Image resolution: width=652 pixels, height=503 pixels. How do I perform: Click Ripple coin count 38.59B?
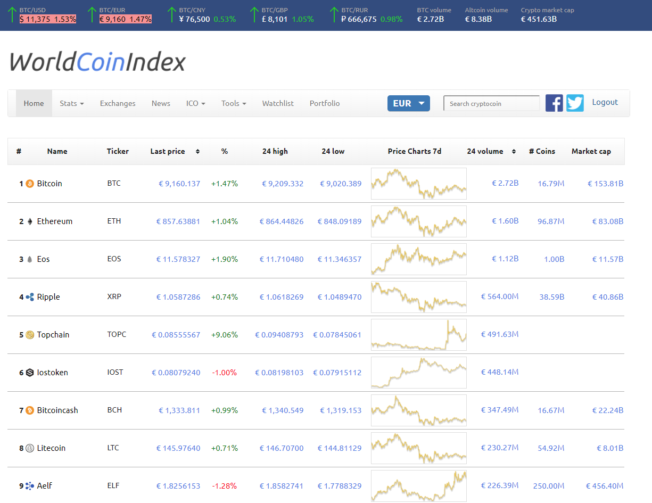[x=552, y=297]
